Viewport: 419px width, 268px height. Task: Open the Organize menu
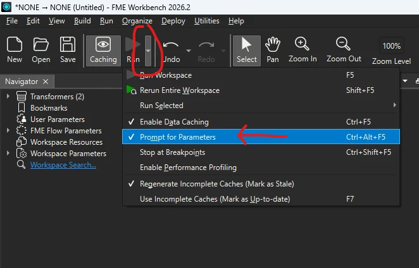click(137, 21)
